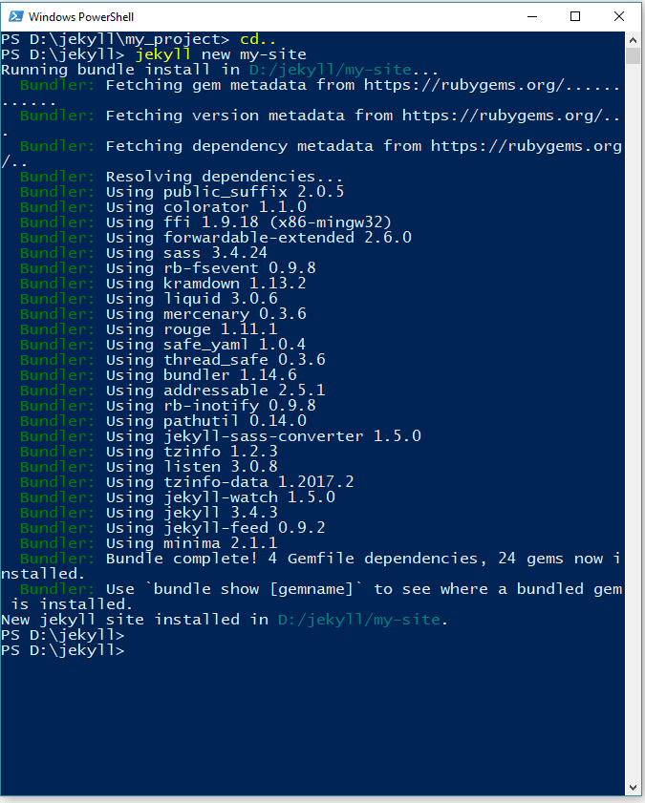Close the Windows PowerShell window
645x803 pixels.
tap(619, 16)
